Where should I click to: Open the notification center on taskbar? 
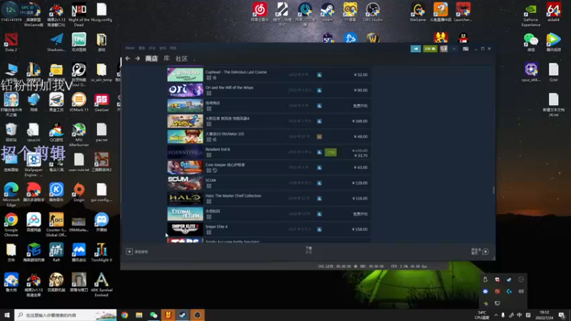tap(562, 315)
